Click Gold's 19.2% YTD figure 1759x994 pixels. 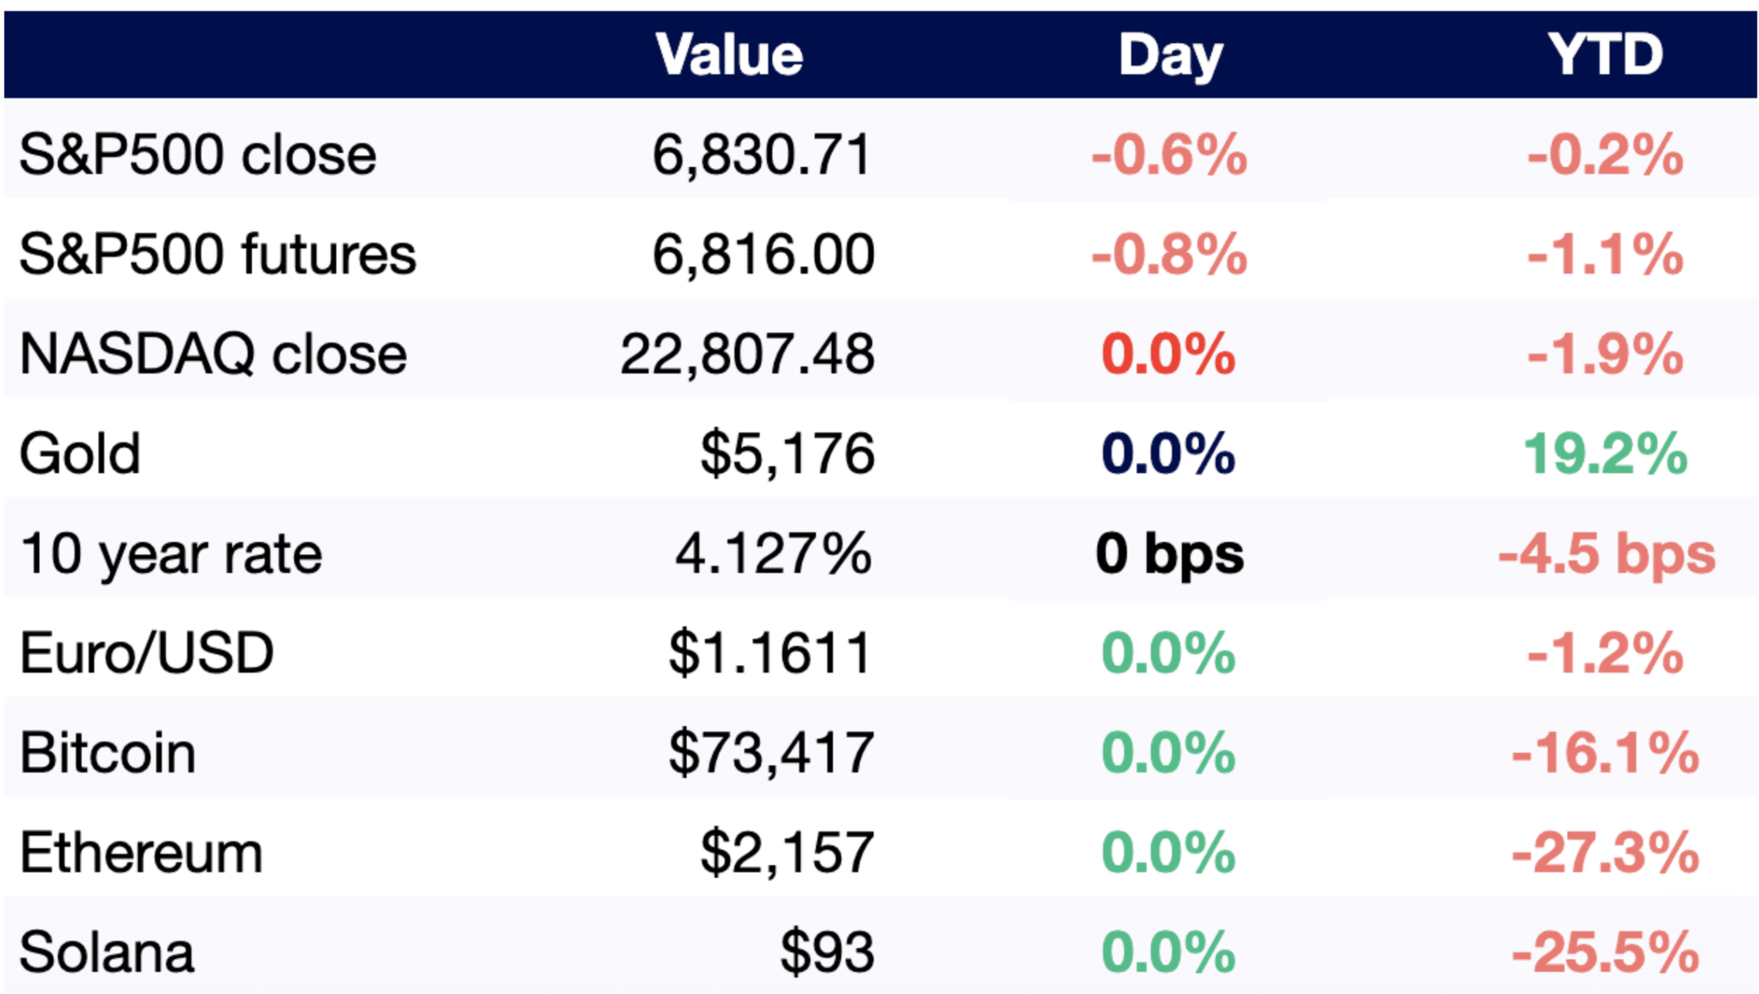click(x=1605, y=453)
